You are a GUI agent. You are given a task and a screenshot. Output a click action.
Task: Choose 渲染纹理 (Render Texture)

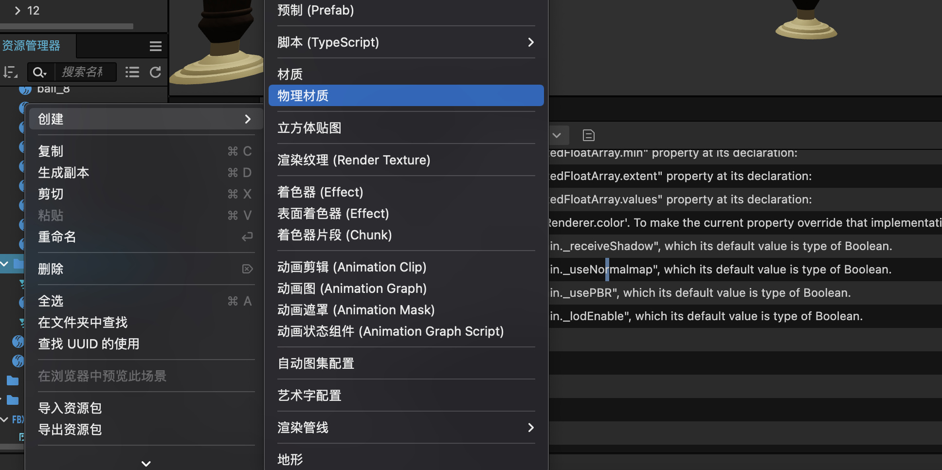pos(354,160)
